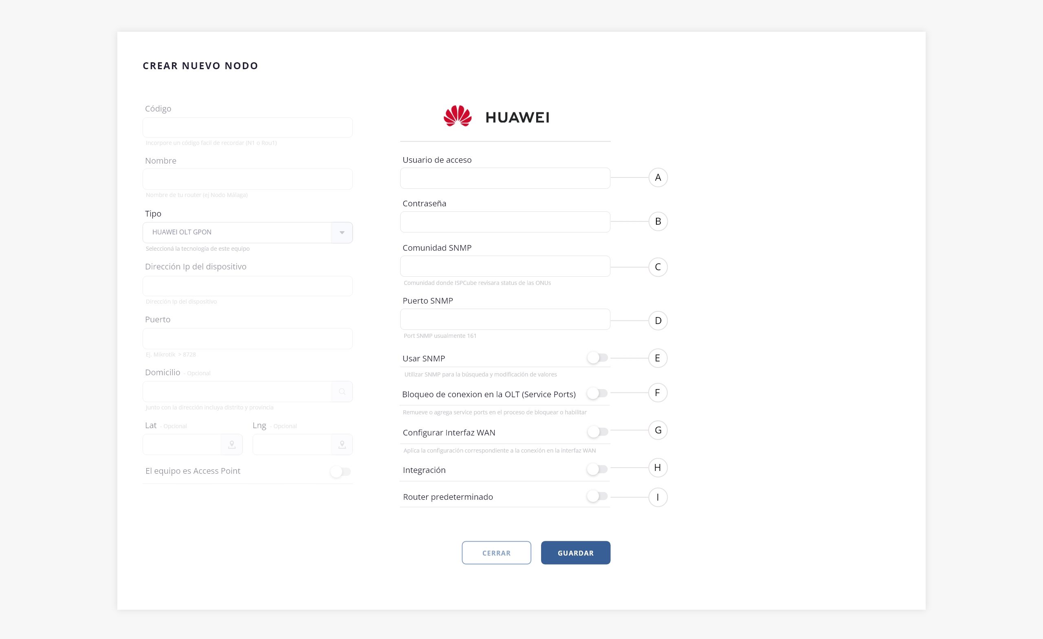Click the circled A annotation marker

coord(658,177)
